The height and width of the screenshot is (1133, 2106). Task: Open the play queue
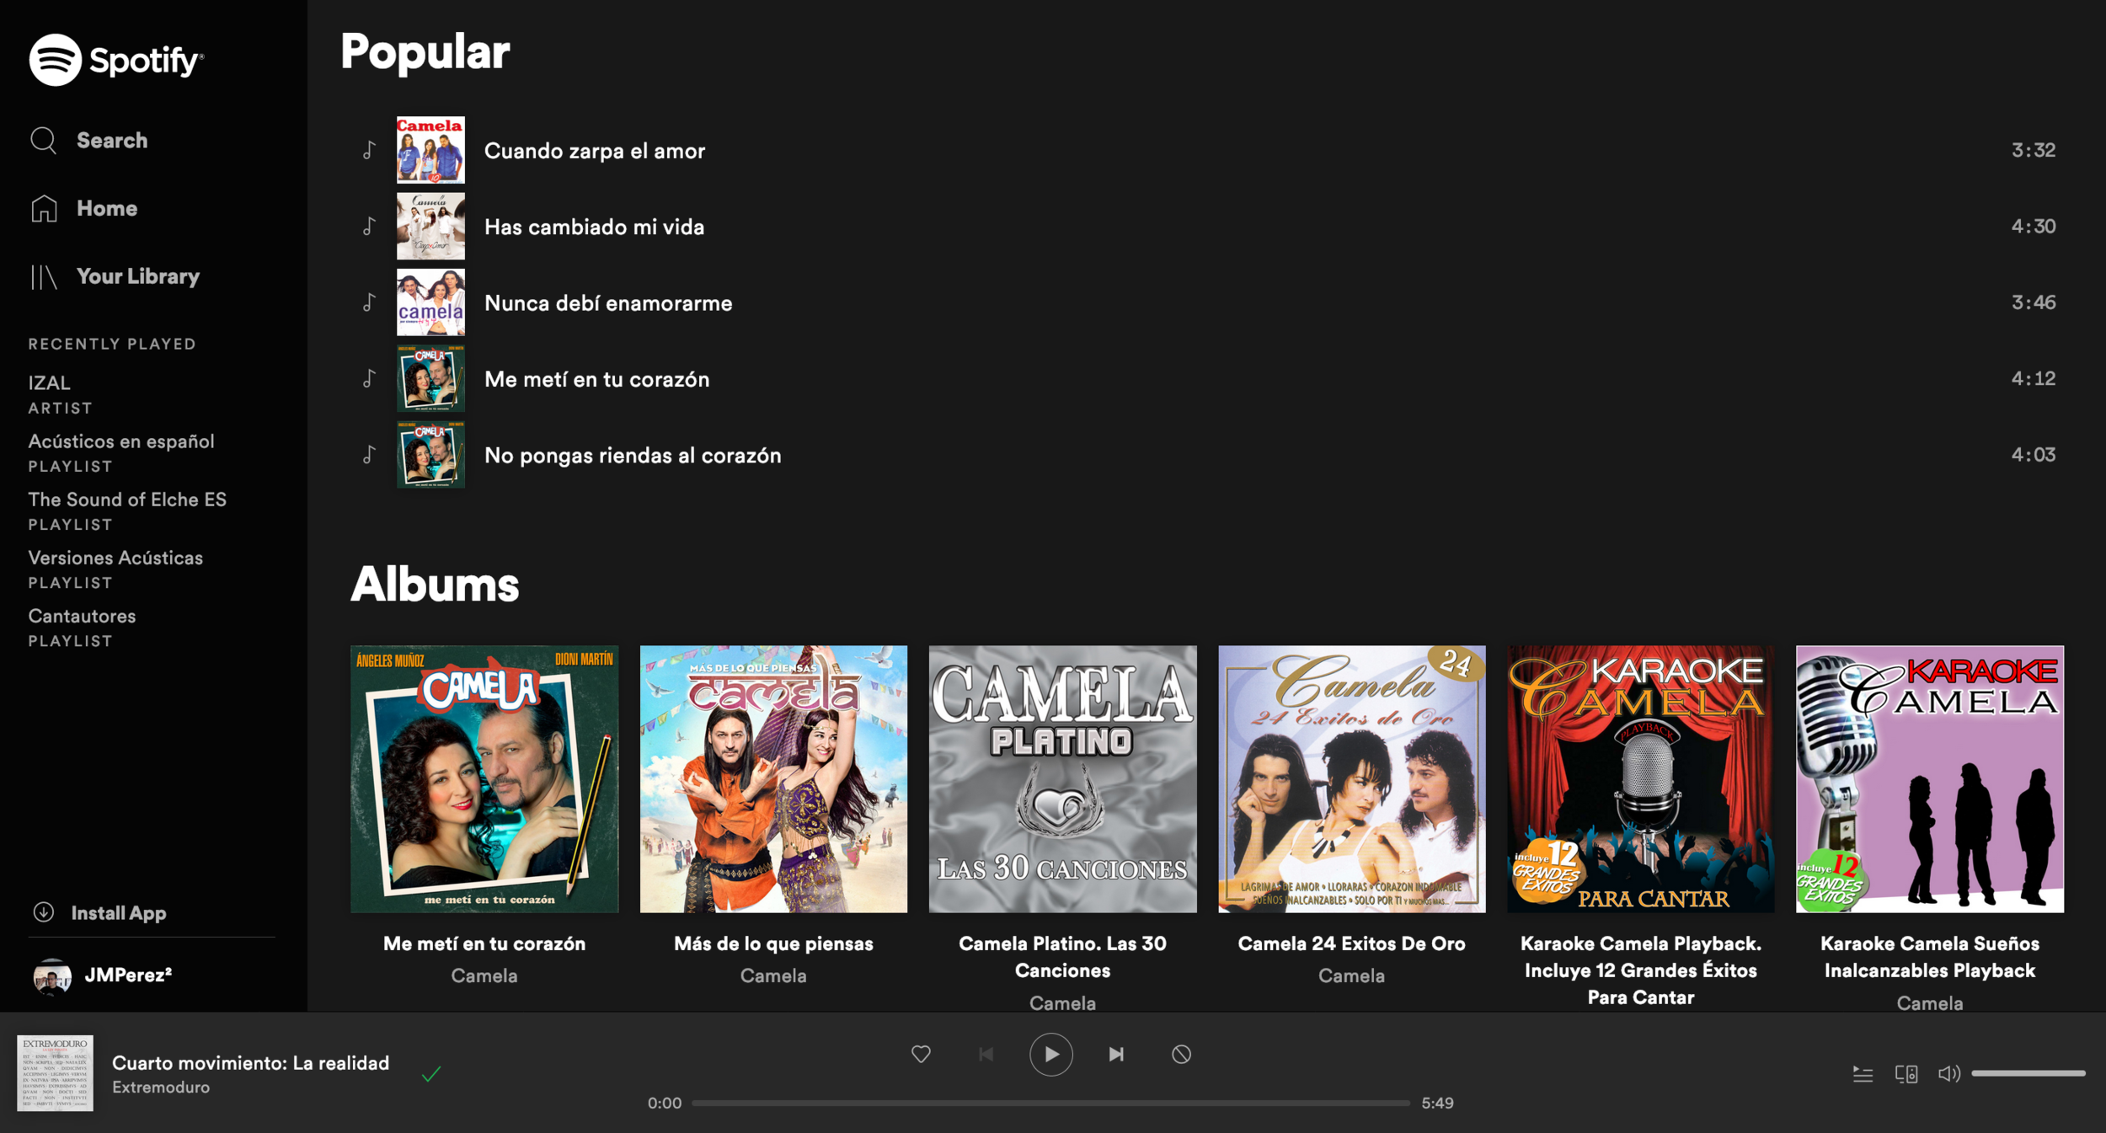(x=1863, y=1074)
